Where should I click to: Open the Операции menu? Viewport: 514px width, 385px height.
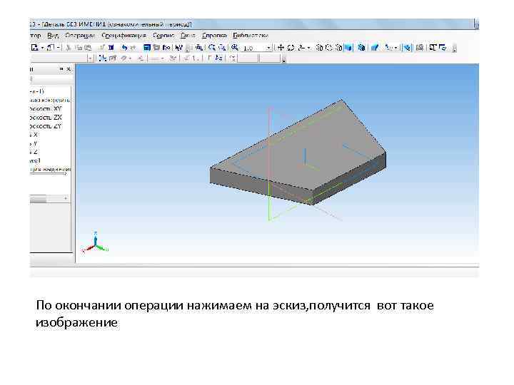pyautogui.click(x=80, y=36)
